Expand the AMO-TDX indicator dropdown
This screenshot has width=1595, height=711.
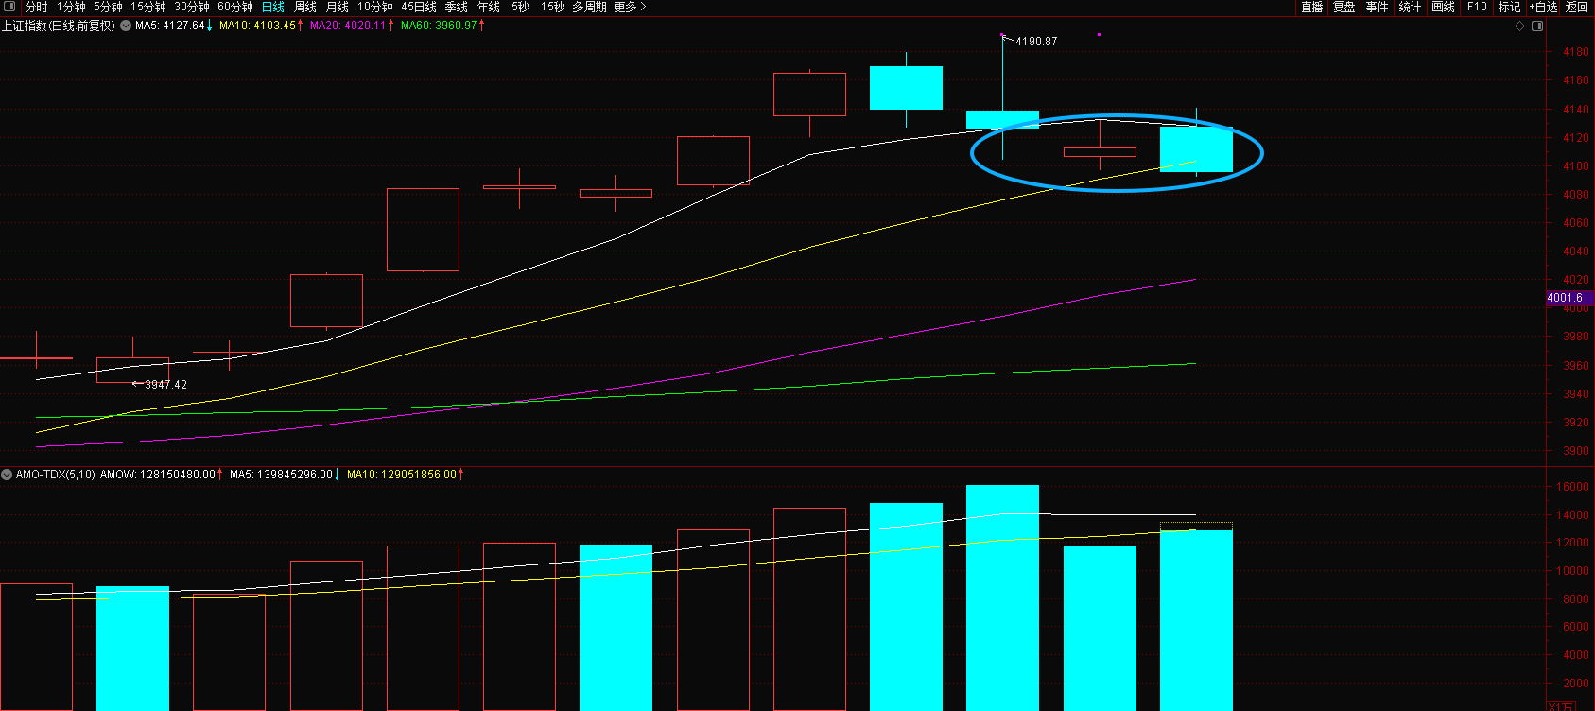point(7,475)
